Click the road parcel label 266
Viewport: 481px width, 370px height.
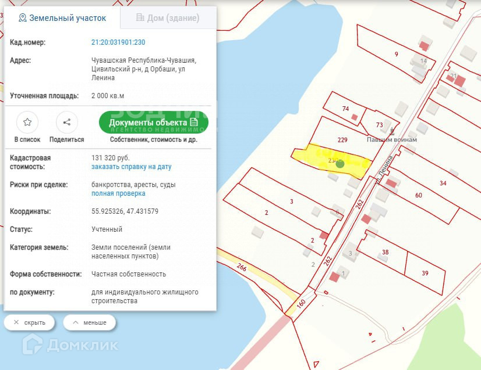click(x=242, y=267)
